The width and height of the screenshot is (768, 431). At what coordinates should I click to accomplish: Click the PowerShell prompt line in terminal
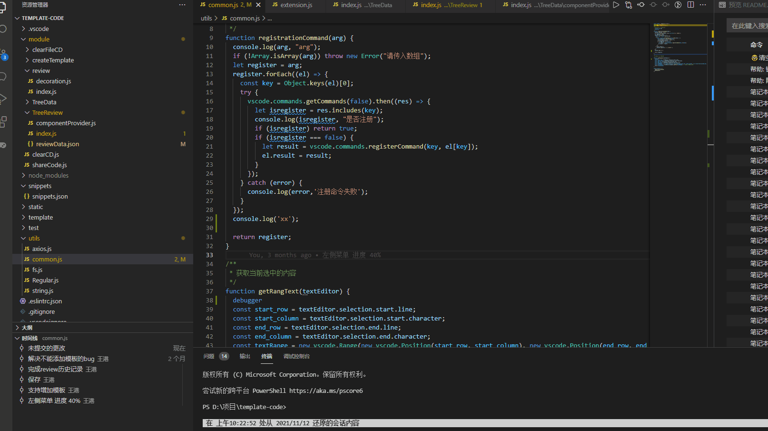(245, 407)
